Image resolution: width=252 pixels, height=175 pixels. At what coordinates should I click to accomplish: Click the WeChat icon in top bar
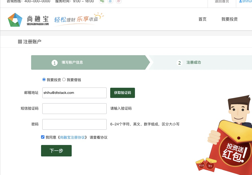coord(102,1)
